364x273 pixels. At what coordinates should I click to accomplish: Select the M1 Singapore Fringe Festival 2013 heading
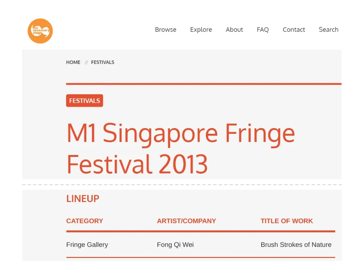[x=180, y=148]
